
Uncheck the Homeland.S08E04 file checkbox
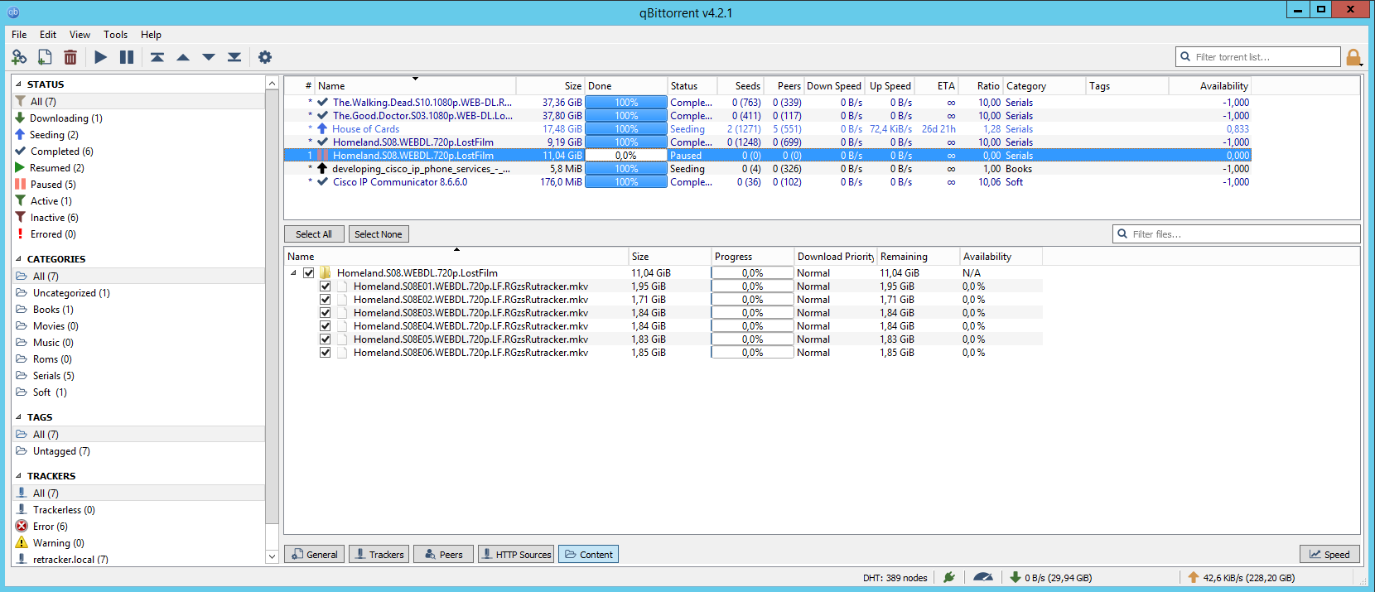[x=326, y=326]
